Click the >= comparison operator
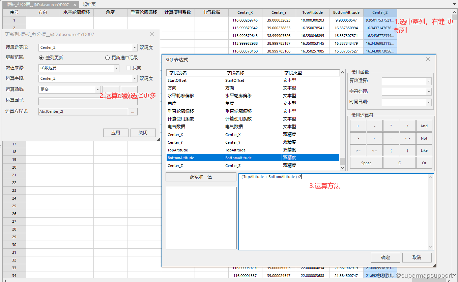Viewport: 458px width, 282px height. (357, 150)
